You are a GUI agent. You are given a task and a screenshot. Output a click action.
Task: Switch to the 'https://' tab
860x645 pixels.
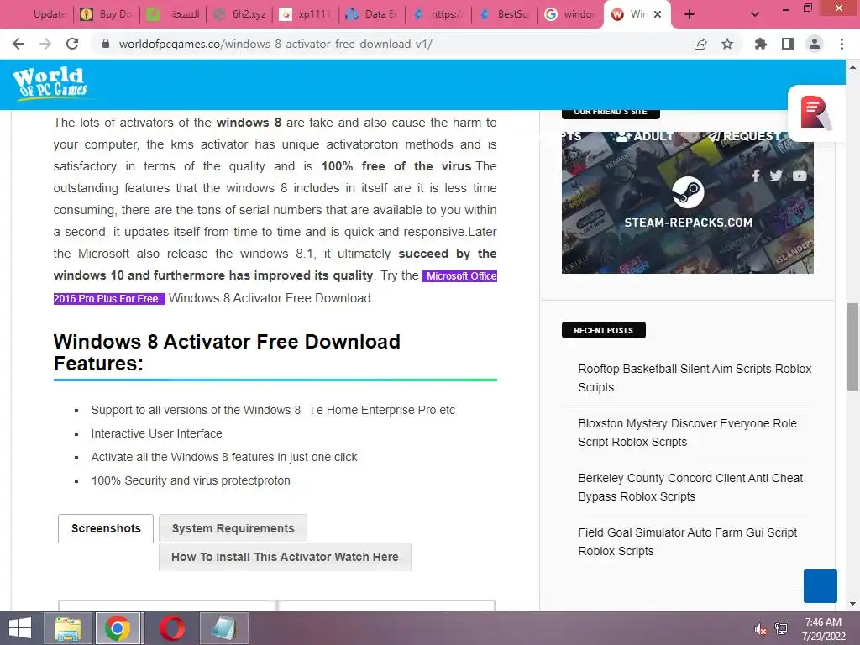tap(438, 14)
